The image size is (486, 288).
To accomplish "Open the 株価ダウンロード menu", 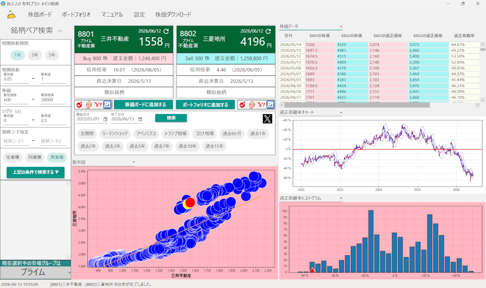I will [173, 15].
